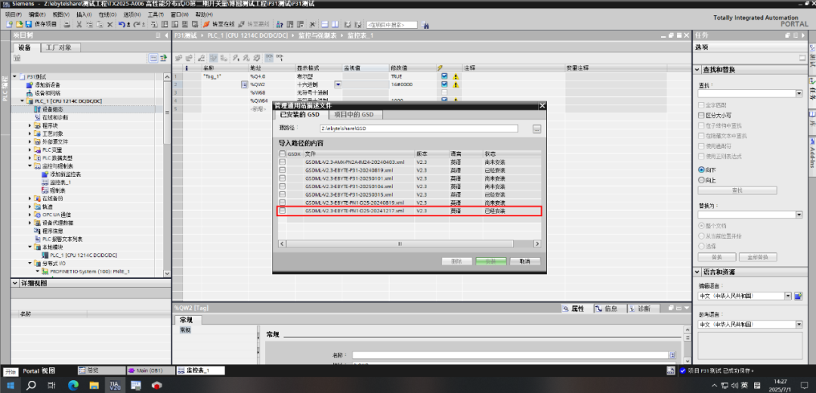Image resolution: width=816 pixels, height=393 pixels.
Task: Open the 编辑(E) menu
Action: coord(38,14)
